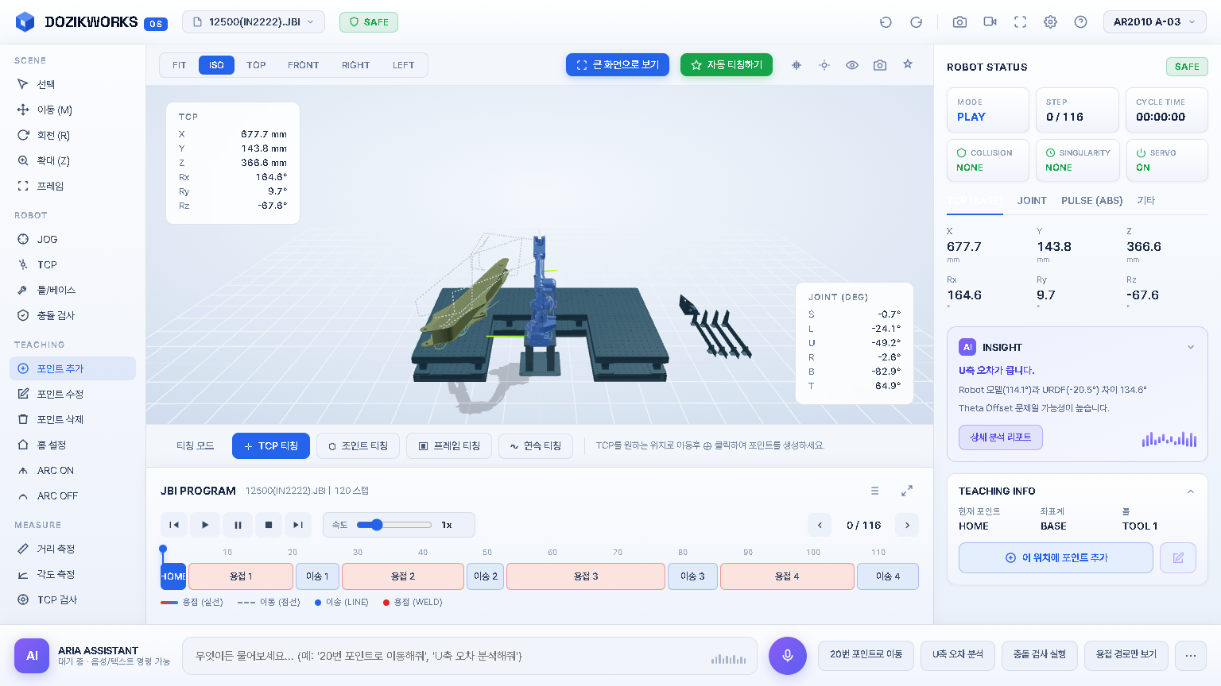Toggle COLLISION NONE status card
Screen dimensions: 1221x686
click(x=988, y=160)
